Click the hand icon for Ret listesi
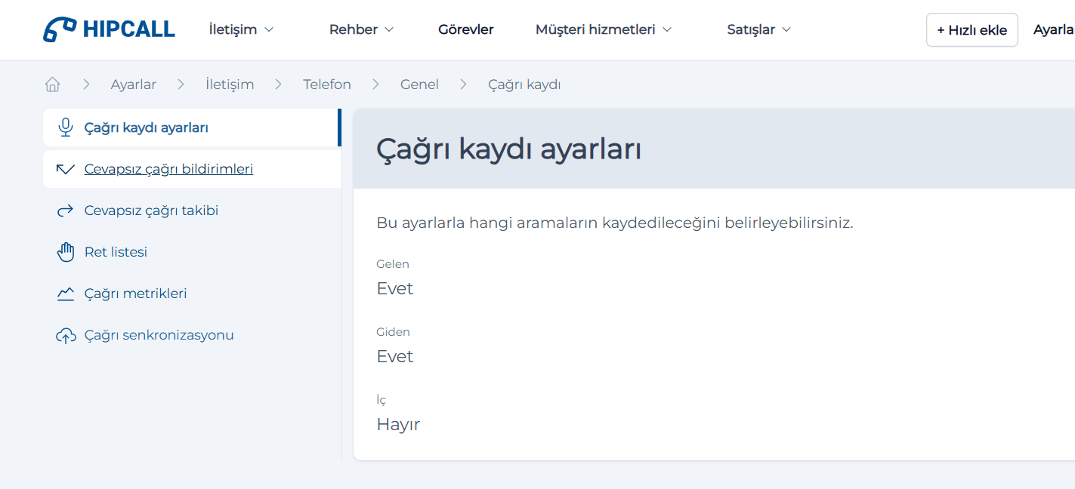The width and height of the screenshot is (1075, 489). point(66,252)
